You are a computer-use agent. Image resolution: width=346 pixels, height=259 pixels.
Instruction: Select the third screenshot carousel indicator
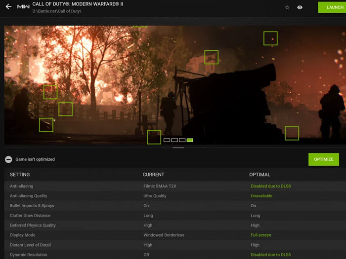(182, 140)
